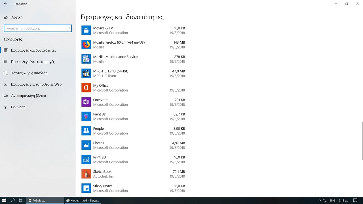Switch to the Ρυθμίσεις taskbar button
The width and height of the screenshot is (363, 204).
(45, 200)
